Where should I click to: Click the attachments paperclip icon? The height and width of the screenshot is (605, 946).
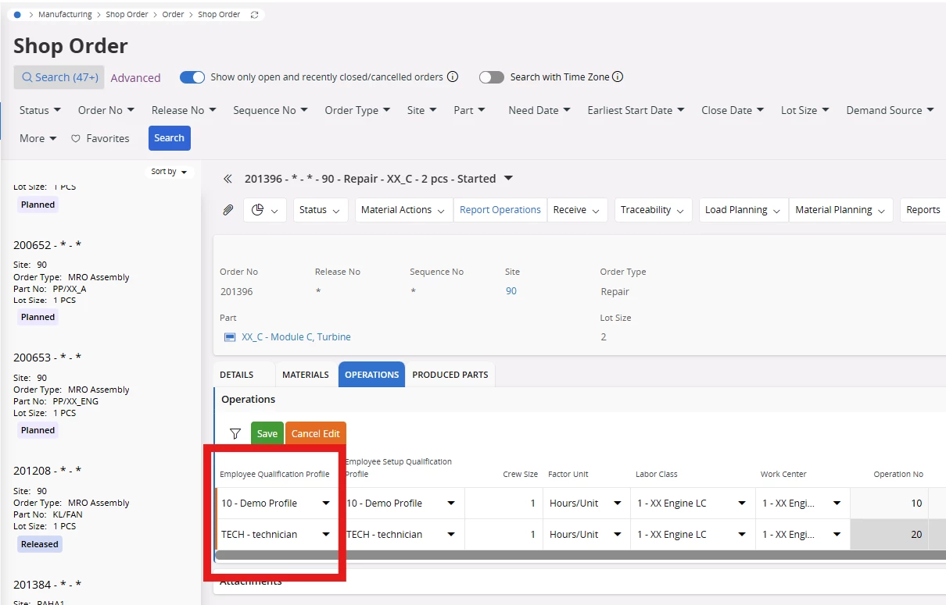click(x=228, y=210)
